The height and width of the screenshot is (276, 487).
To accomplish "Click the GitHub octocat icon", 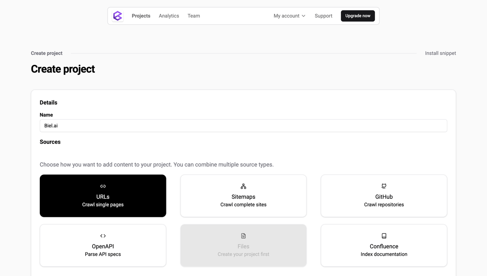I will (x=384, y=186).
